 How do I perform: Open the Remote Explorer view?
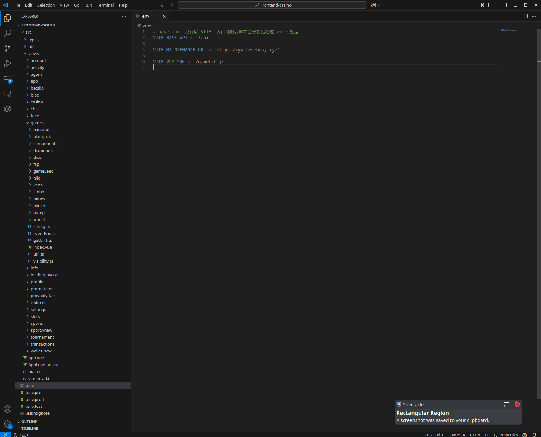point(8,94)
